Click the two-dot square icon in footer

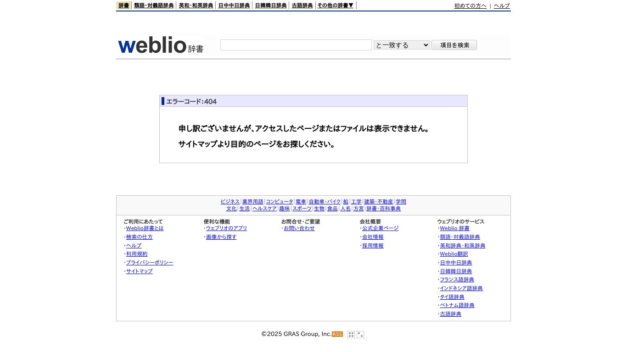coord(360,335)
